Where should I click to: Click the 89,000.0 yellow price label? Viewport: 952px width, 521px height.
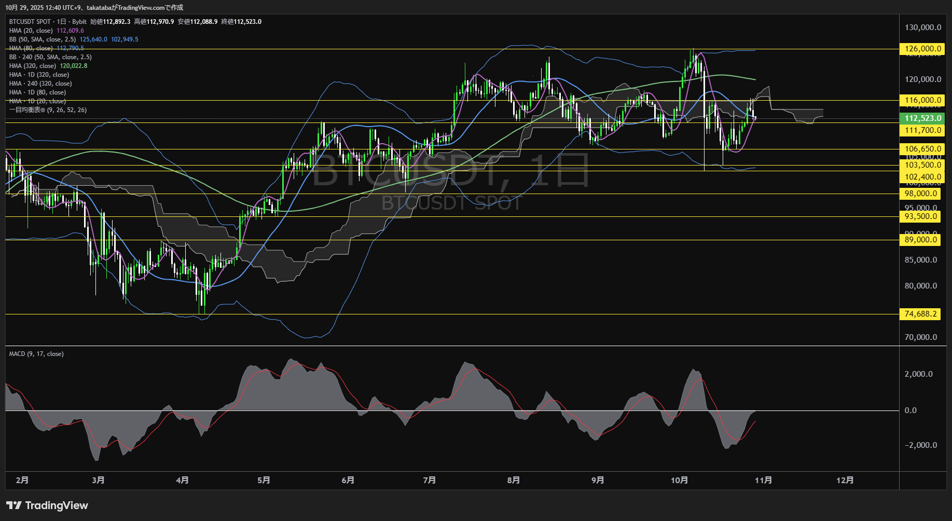tap(920, 240)
